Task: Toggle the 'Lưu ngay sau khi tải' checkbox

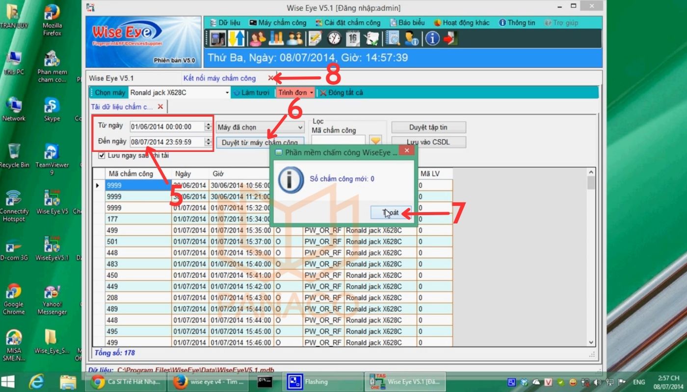Action: 102,155
